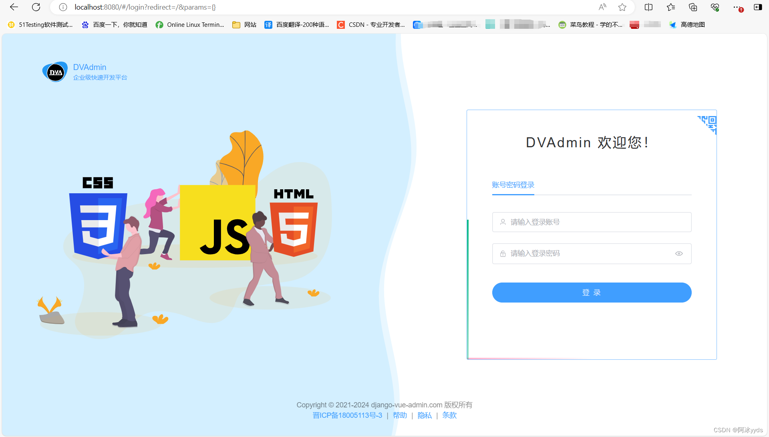This screenshot has width=769, height=437.
Task: Open the 帮助 footer link
Action: [399, 415]
